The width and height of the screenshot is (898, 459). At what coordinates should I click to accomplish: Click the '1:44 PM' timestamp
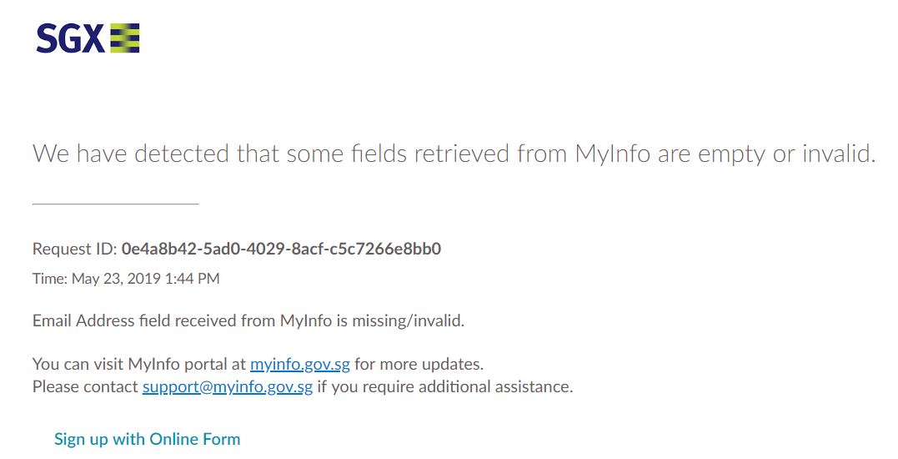click(192, 279)
